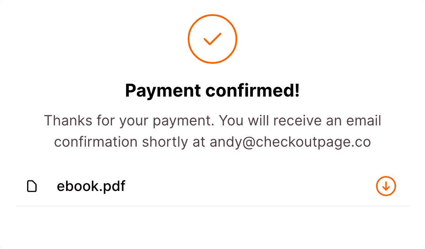
Task: Click the "You will receive an email" text
Action: tap(301, 121)
